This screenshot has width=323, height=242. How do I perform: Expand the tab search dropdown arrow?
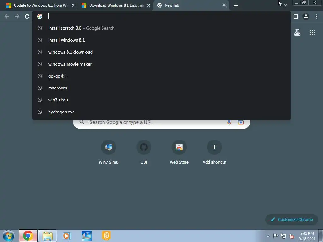(x=285, y=5)
